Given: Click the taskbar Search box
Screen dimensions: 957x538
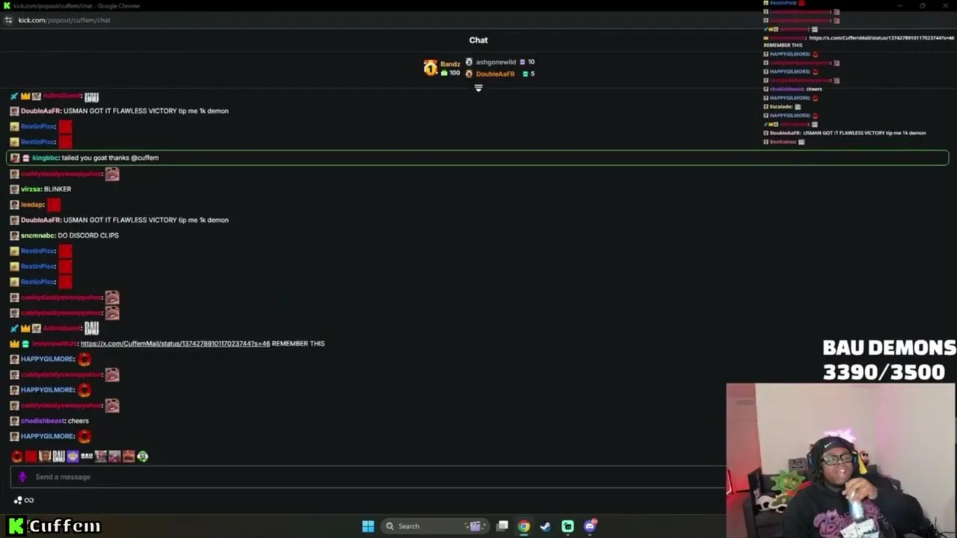Looking at the screenshot, I should tap(436, 526).
